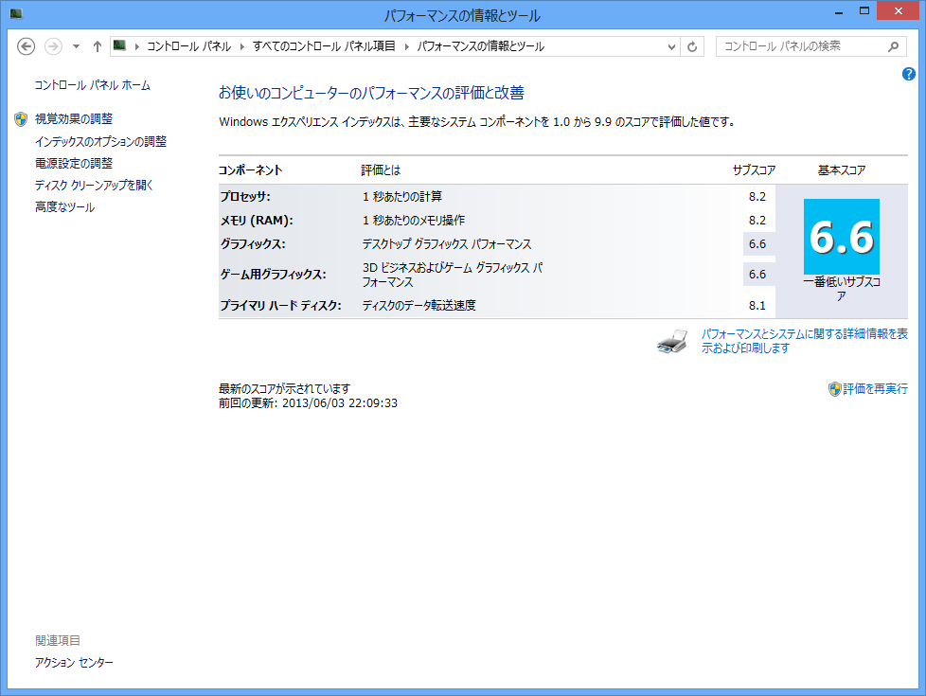This screenshot has height=696, width=926.
Task: Click the 8.1 hard disk subscore
Action: [x=757, y=306]
